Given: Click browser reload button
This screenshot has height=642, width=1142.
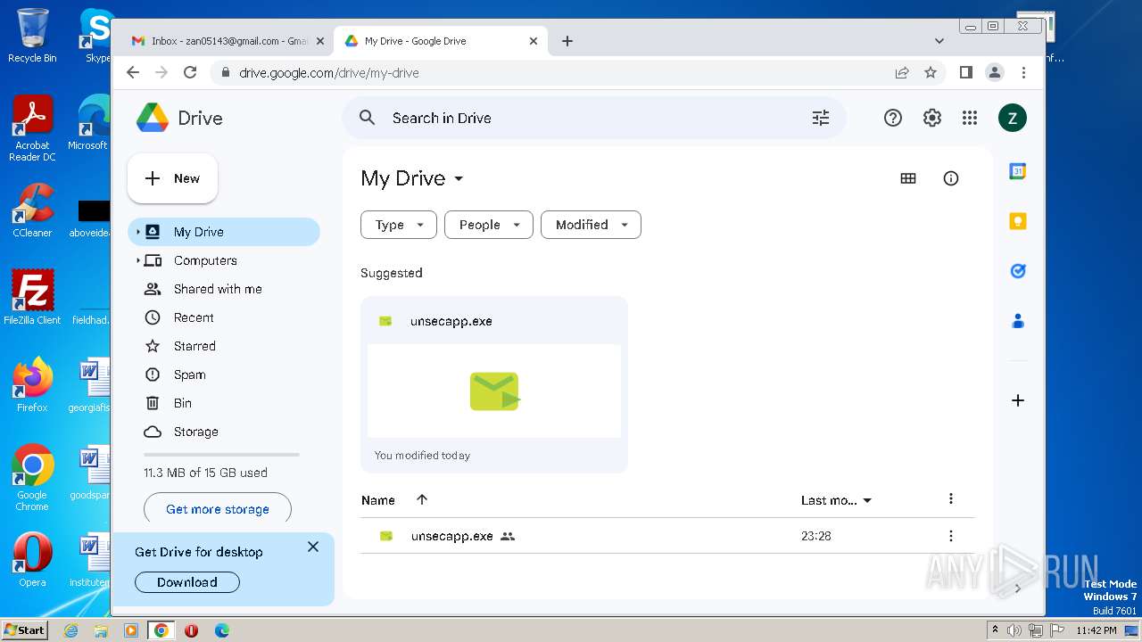Looking at the screenshot, I should (190, 72).
